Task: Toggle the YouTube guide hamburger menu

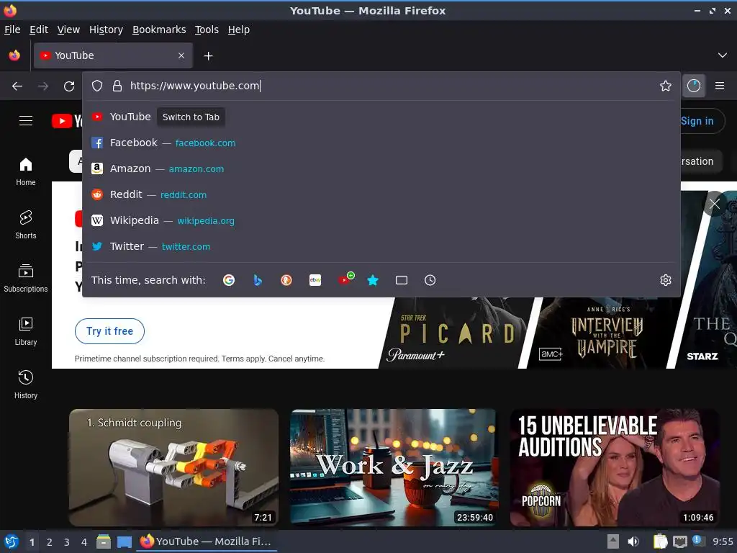Action: [26, 121]
